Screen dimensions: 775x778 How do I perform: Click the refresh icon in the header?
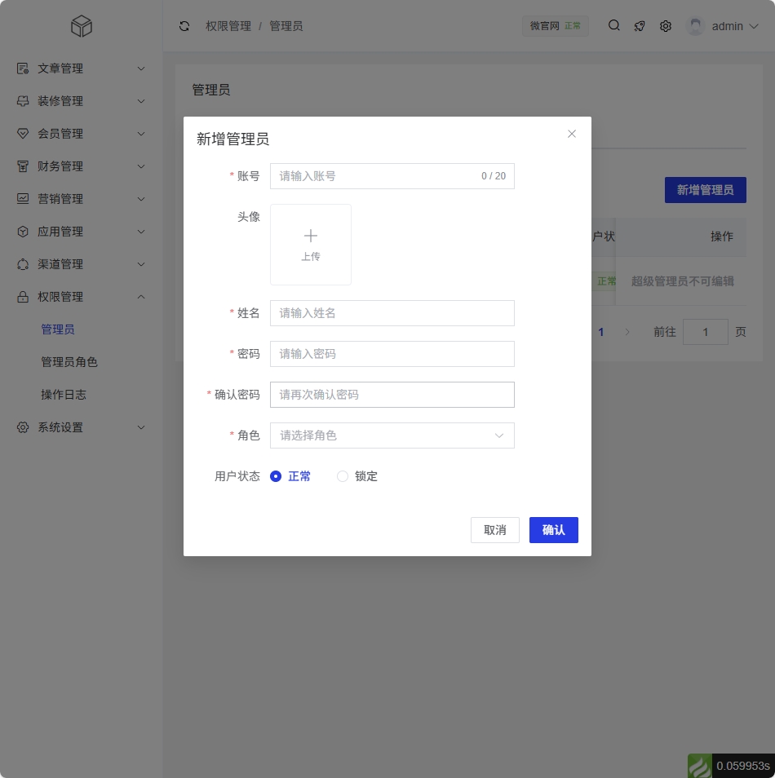tap(184, 26)
